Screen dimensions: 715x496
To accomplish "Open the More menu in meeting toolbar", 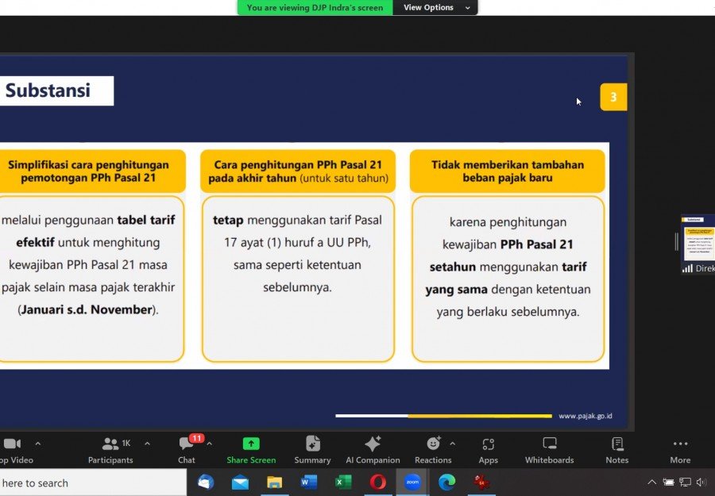I will (680, 449).
